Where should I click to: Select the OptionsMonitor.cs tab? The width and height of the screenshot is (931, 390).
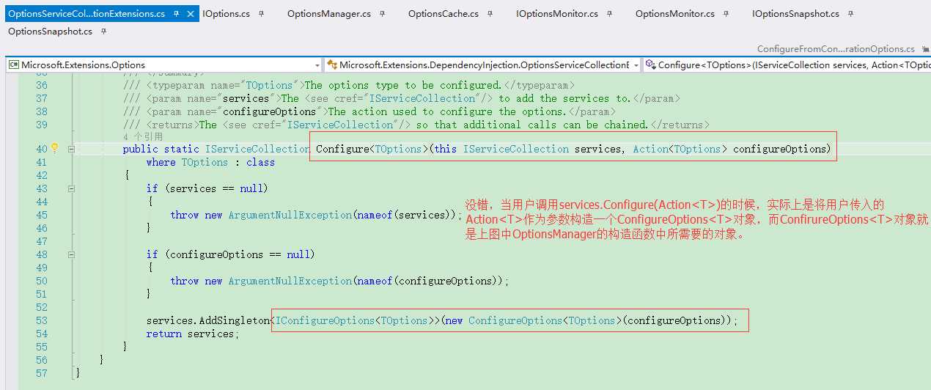(x=675, y=14)
